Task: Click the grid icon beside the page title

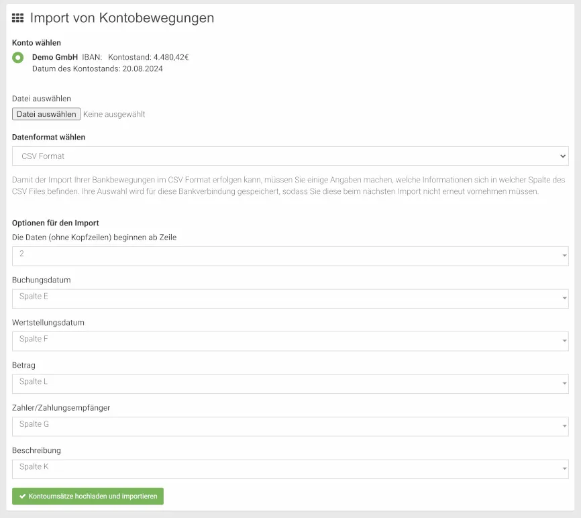Action: tap(18, 18)
